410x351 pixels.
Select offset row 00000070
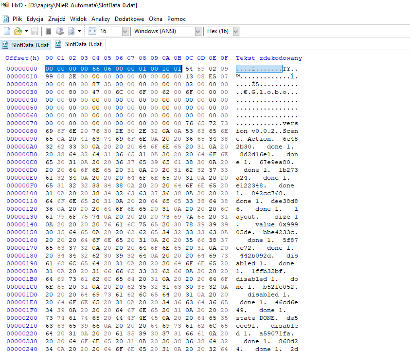(22, 123)
